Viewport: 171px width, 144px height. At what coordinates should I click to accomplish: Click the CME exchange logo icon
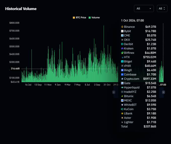click(x=122, y=36)
